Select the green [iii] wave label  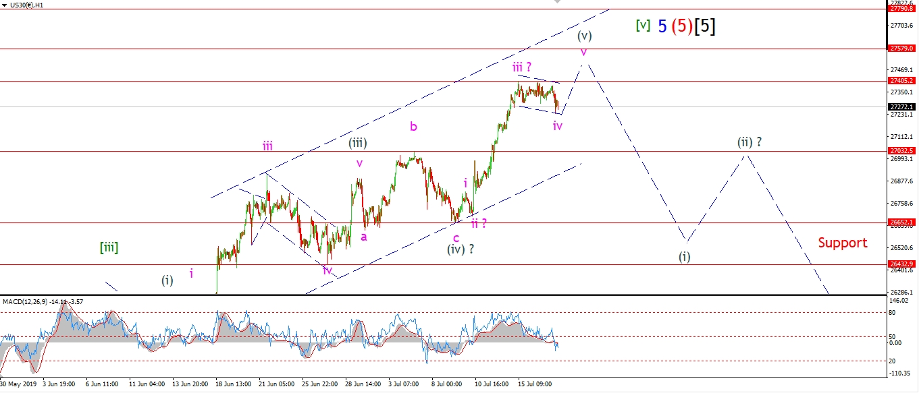[x=109, y=247]
